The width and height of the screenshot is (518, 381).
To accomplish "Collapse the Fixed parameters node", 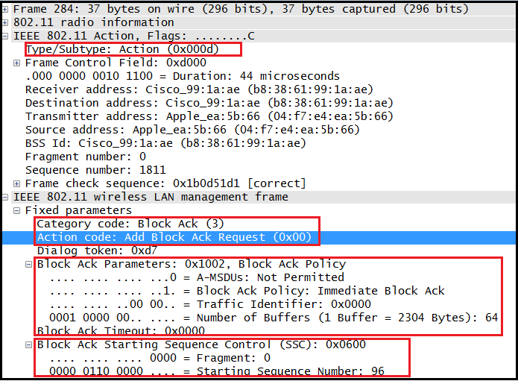I will (x=17, y=210).
